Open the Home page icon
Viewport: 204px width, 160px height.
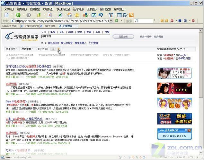(x=69, y=15)
